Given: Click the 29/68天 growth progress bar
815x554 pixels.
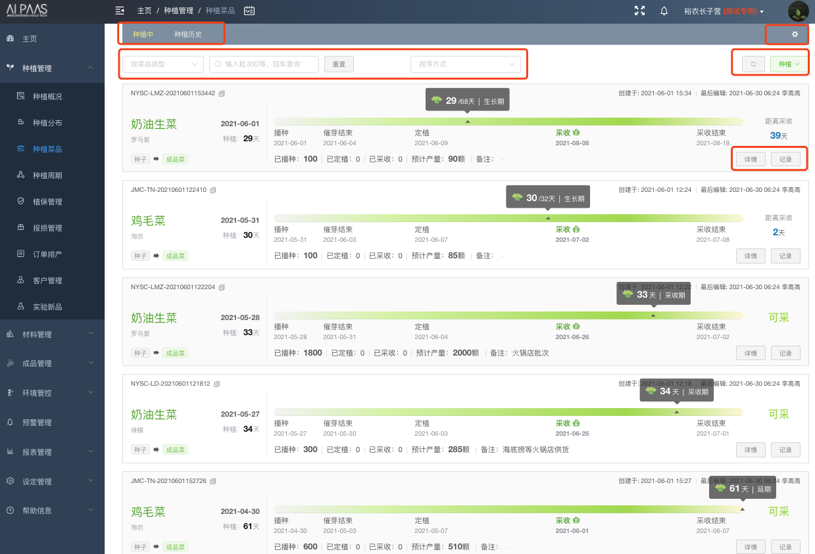Looking at the screenshot, I should [x=508, y=121].
